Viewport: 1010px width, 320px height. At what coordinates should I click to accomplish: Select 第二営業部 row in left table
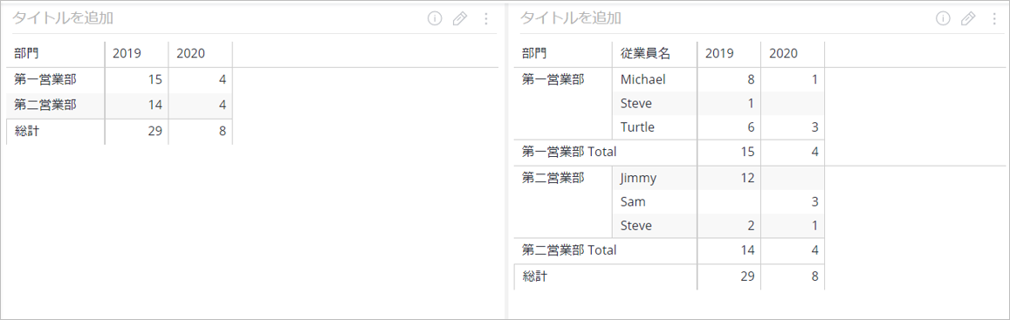[120, 105]
